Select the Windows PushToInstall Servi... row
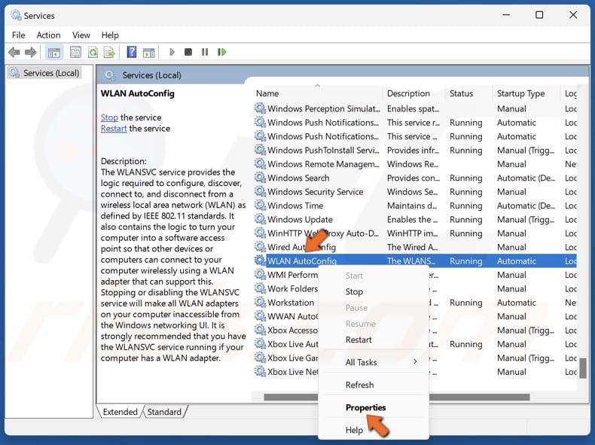Image resolution: width=595 pixels, height=445 pixels. 415,151
